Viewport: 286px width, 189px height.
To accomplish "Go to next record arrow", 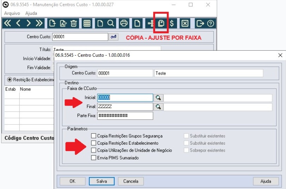I will pos(29,24).
